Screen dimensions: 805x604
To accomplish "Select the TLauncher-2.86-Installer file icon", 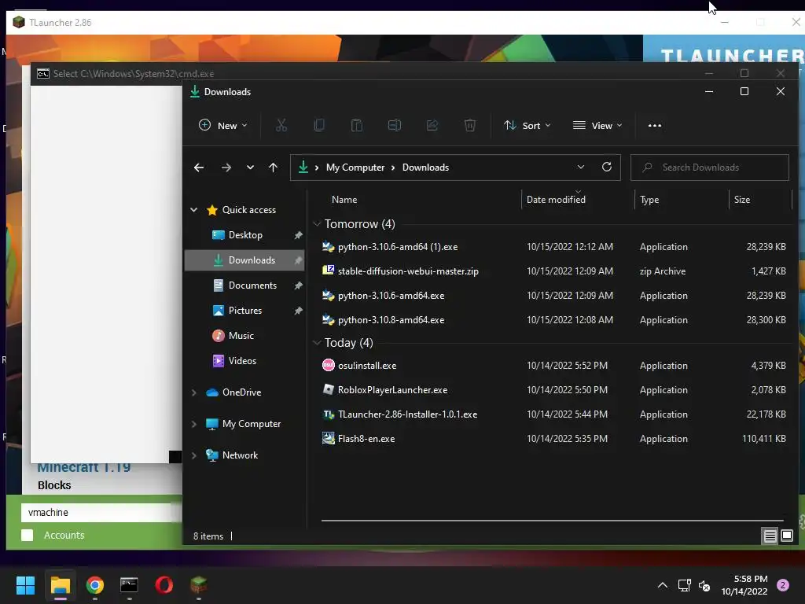I will coord(328,414).
